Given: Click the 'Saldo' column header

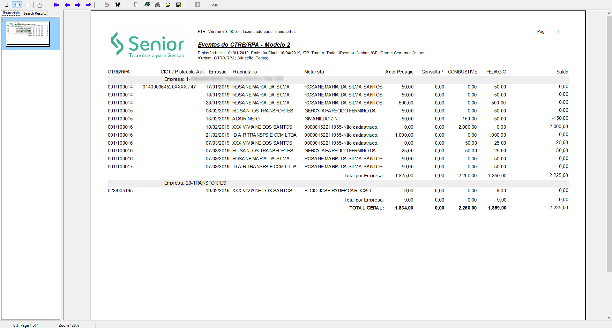Looking at the screenshot, I should (562, 72).
